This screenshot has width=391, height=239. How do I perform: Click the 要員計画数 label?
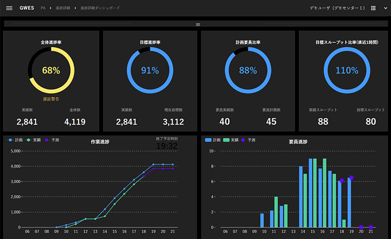[x=271, y=110]
